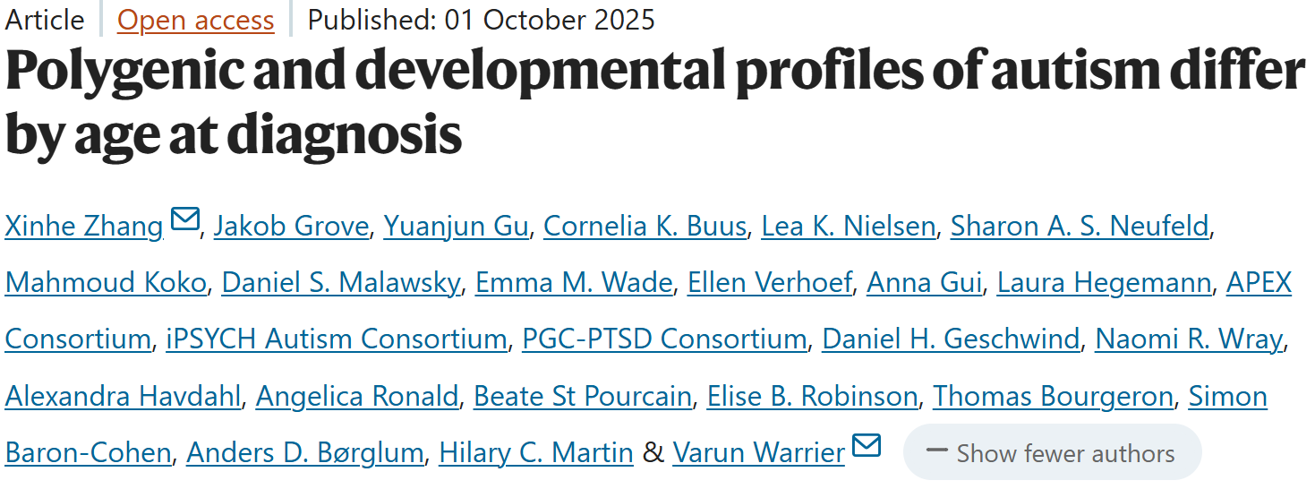The height and width of the screenshot is (489, 1315).
Task: Click author Alexandra Havdahl
Action: (x=123, y=396)
